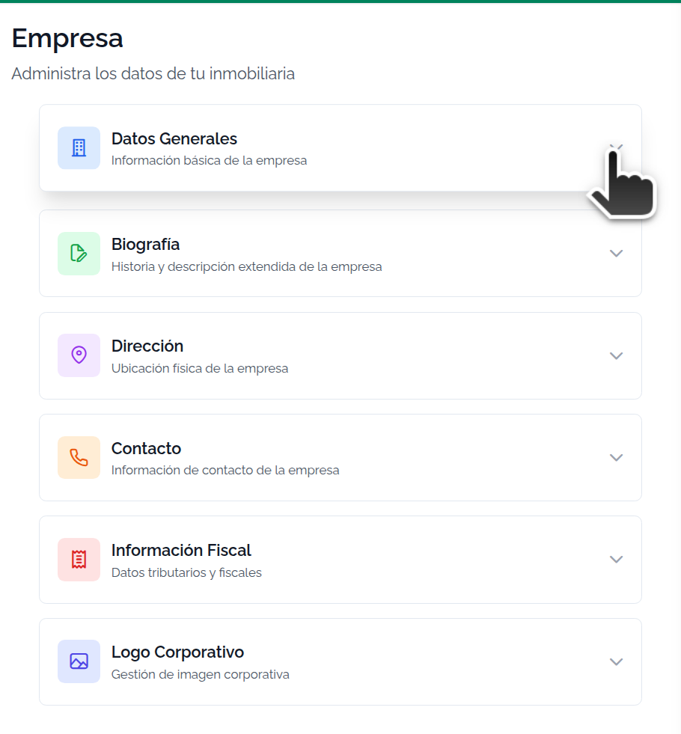Select the Biografía heading
Screen dimensions: 681x734
(146, 245)
